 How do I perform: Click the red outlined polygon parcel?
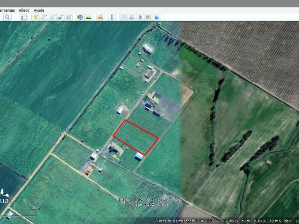[x=135, y=137]
